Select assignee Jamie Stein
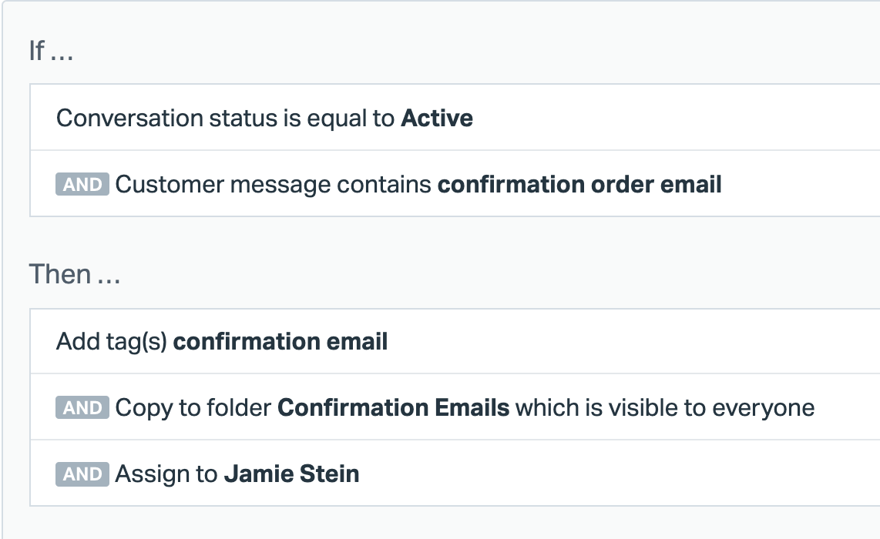The height and width of the screenshot is (539, 880). (x=291, y=474)
